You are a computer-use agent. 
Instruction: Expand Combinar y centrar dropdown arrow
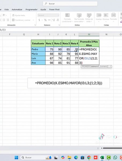point(33,20)
